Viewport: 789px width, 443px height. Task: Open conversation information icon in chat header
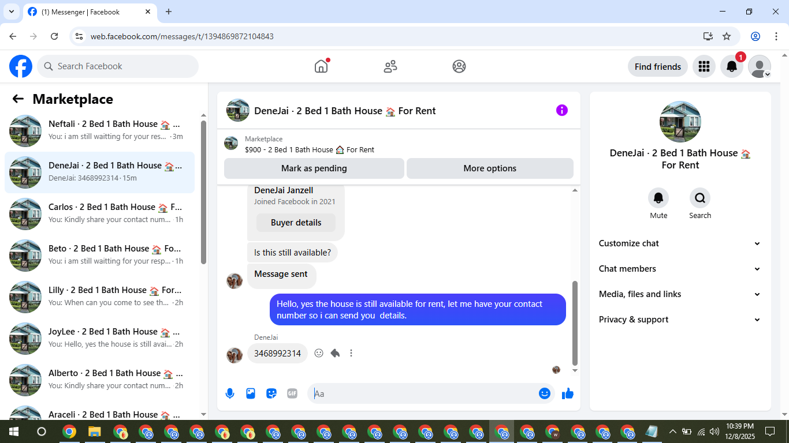562,110
